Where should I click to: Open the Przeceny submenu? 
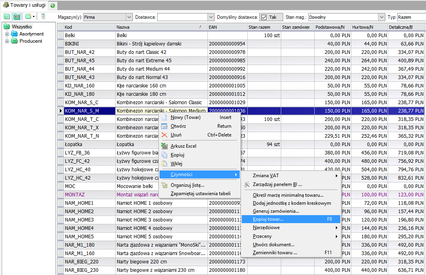pos(291,236)
